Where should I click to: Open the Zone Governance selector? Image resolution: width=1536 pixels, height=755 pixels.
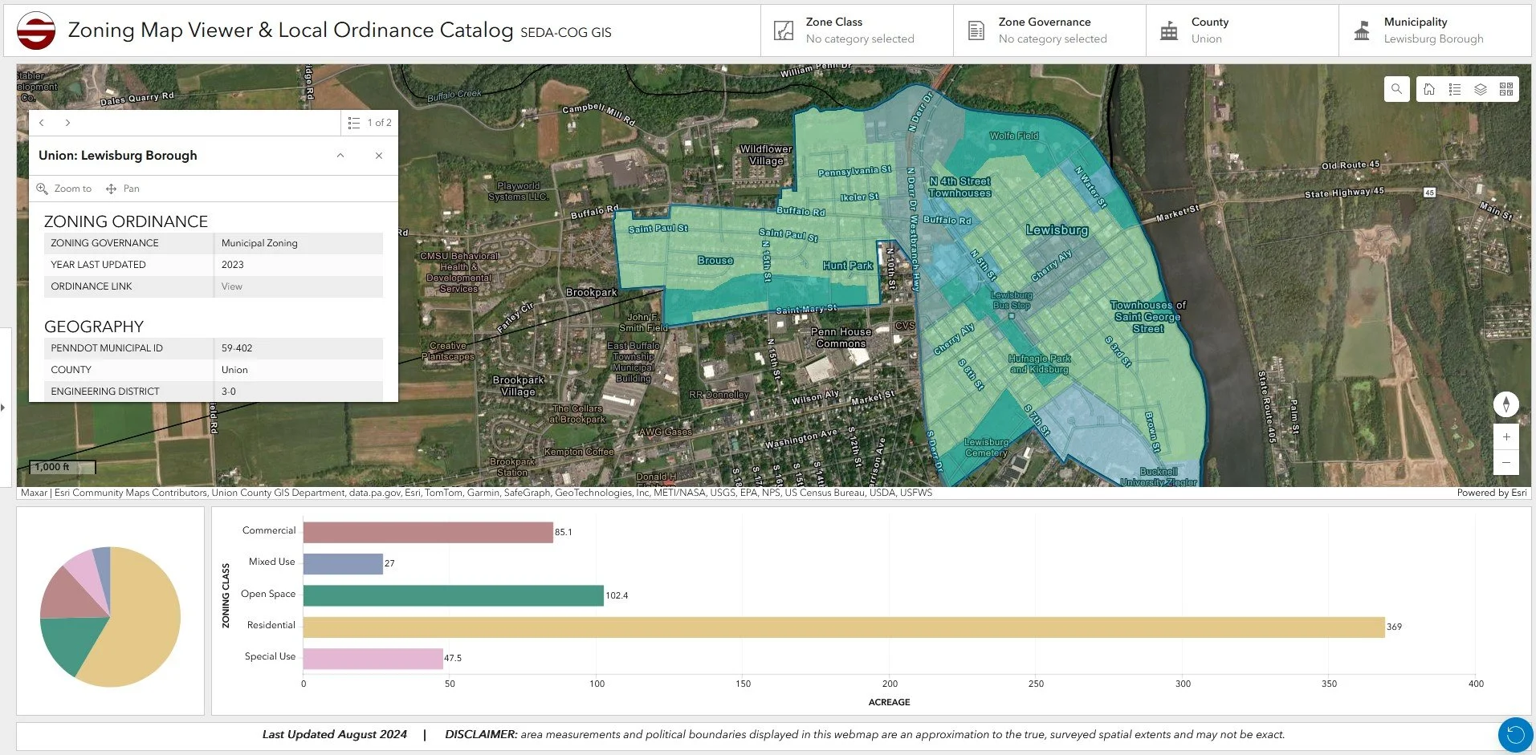coord(1049,30)
